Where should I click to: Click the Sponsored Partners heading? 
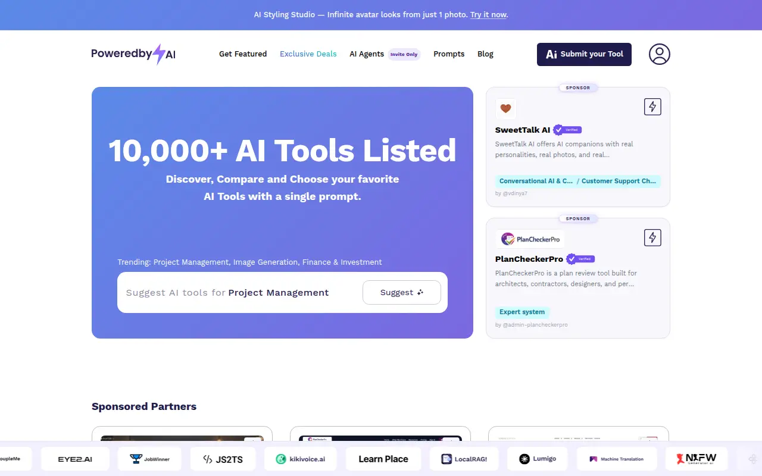click(144, 407)
